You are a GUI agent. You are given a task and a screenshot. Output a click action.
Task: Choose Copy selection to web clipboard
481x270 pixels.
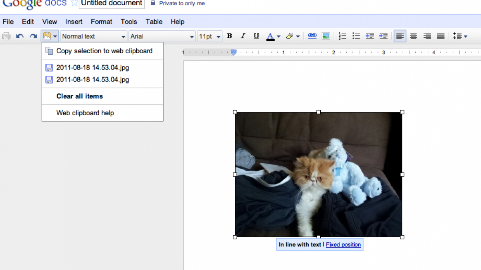[x=104, y=51]
